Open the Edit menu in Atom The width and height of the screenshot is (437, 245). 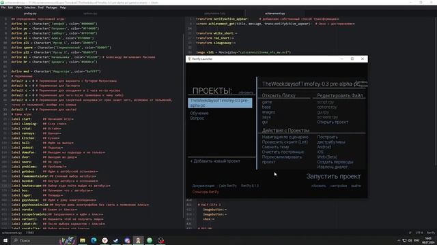(x=10, y=7)
